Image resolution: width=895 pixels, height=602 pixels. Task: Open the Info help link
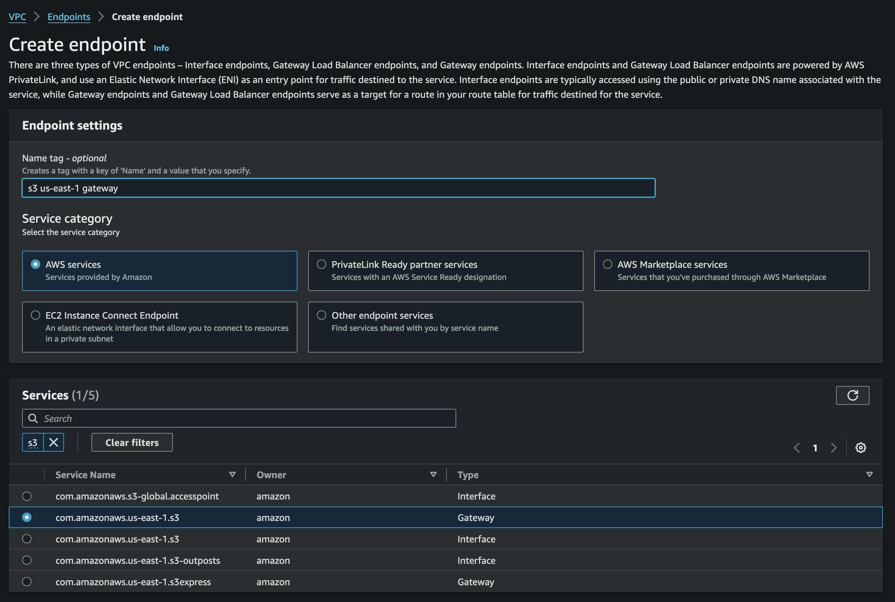click(161, 48)
